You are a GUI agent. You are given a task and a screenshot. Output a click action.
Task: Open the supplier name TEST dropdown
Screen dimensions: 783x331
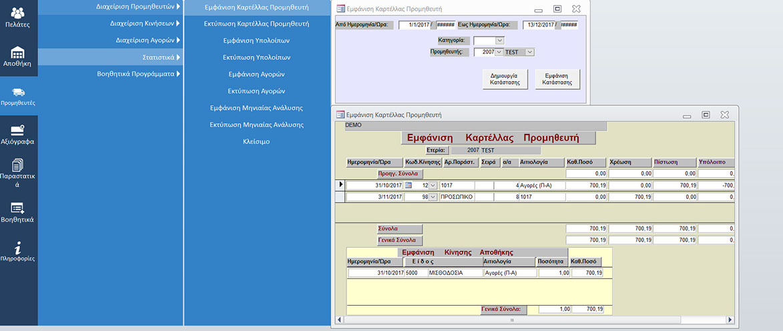(530, 52)
